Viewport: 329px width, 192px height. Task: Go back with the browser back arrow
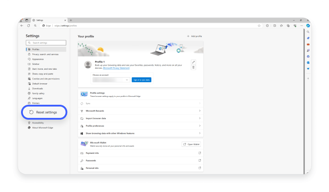[x=22, y=25]
